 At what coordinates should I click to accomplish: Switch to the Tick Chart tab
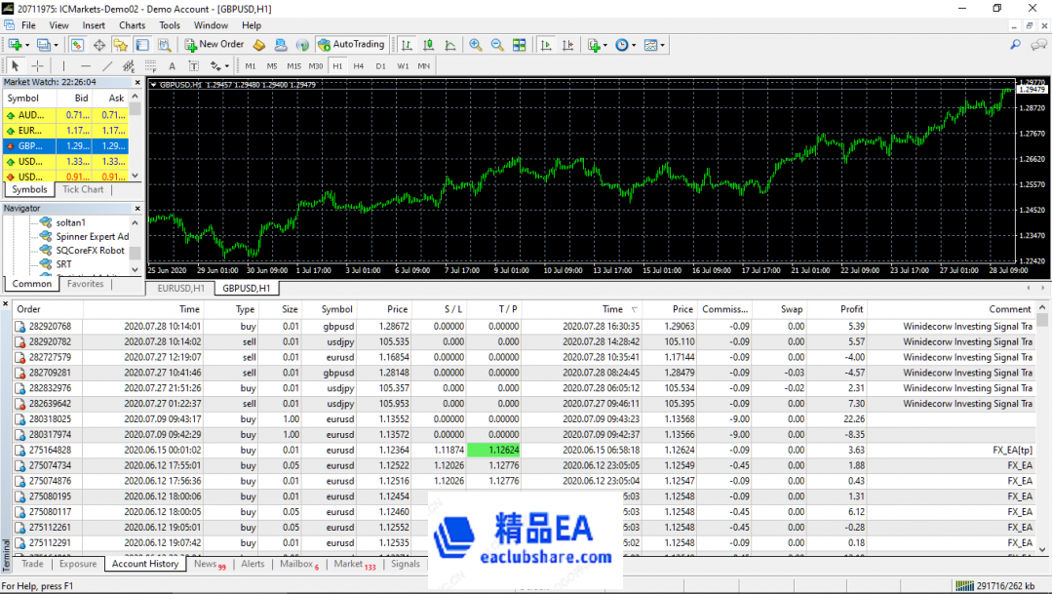click(x=83, y=189)
